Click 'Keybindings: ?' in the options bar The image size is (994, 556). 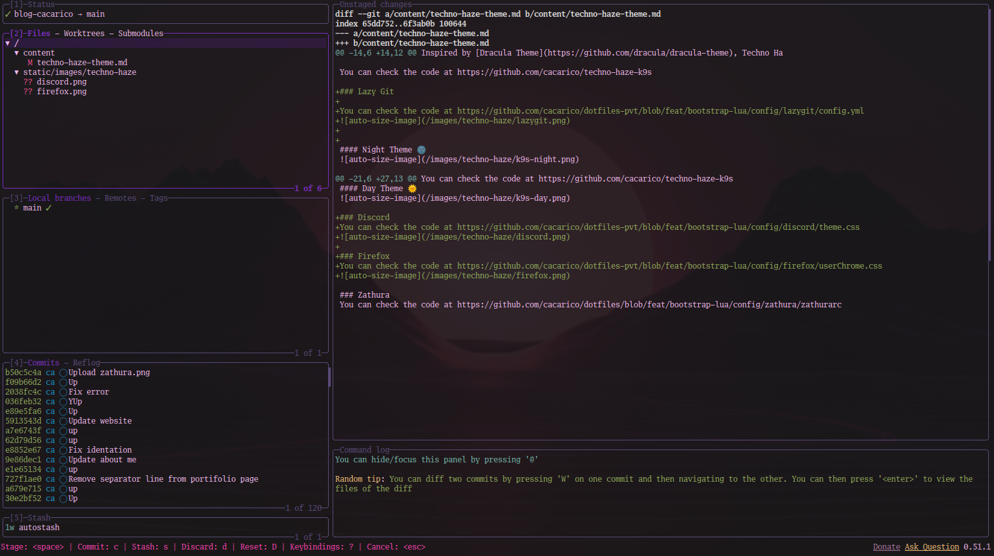click(x=322, y=547)
